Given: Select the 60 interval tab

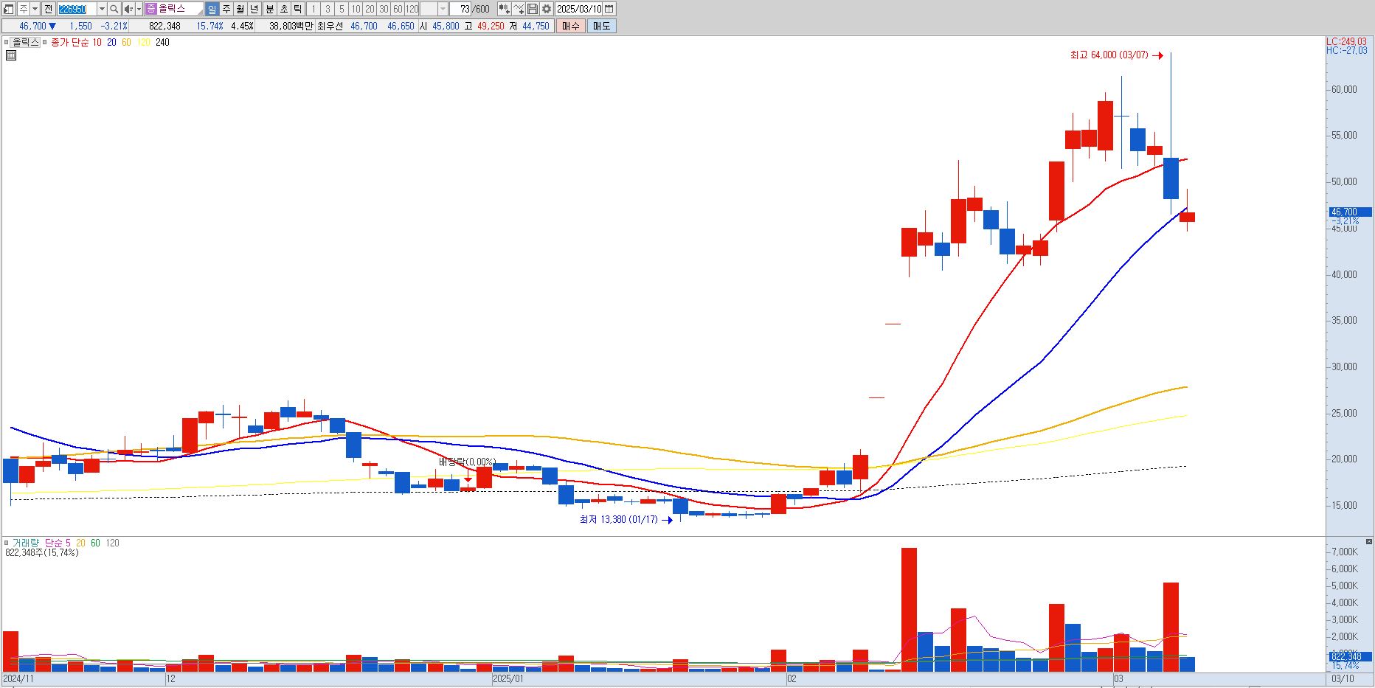Looking at the screenshot, I should click(398, 9).
